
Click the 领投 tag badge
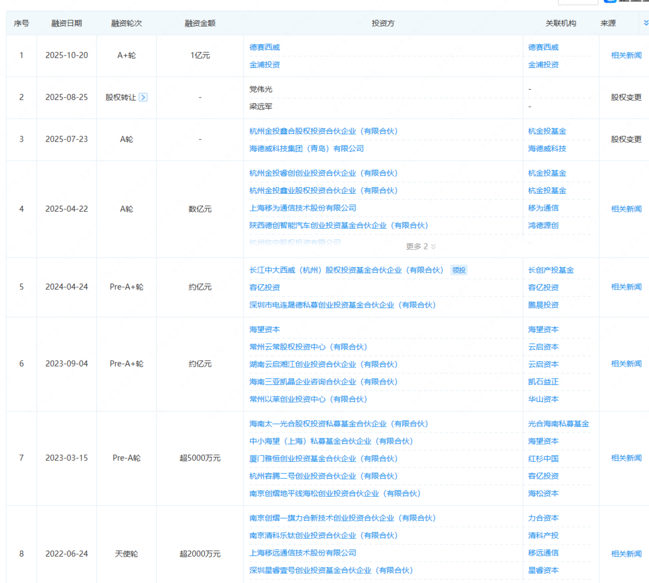pos(459,270)
